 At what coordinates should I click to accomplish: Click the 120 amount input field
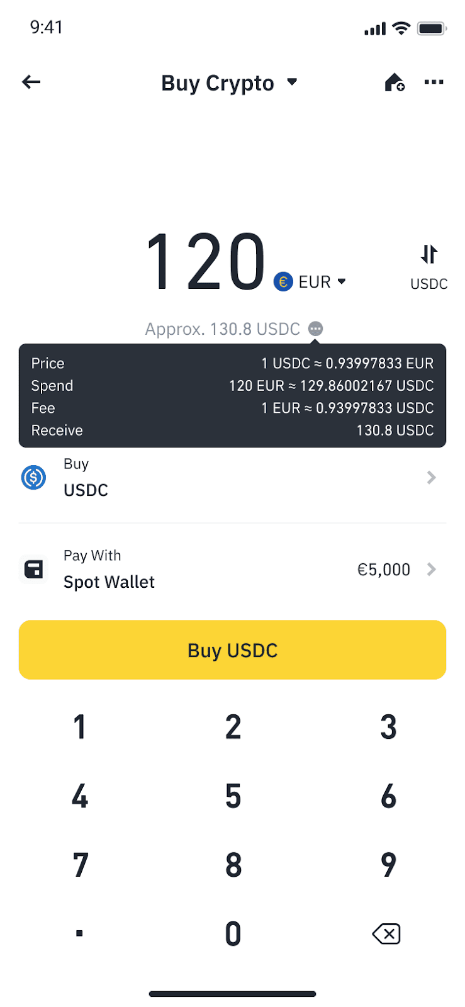click(205, 261)
